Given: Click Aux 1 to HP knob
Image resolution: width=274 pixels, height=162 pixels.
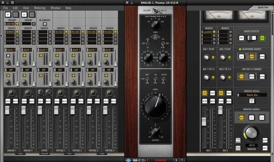Looking at the screenshot, I should (x=206, y=58).
